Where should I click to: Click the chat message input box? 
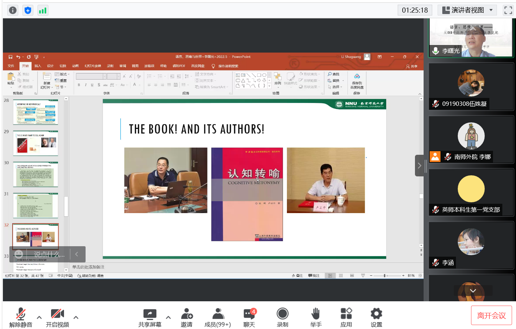(49, 254)
